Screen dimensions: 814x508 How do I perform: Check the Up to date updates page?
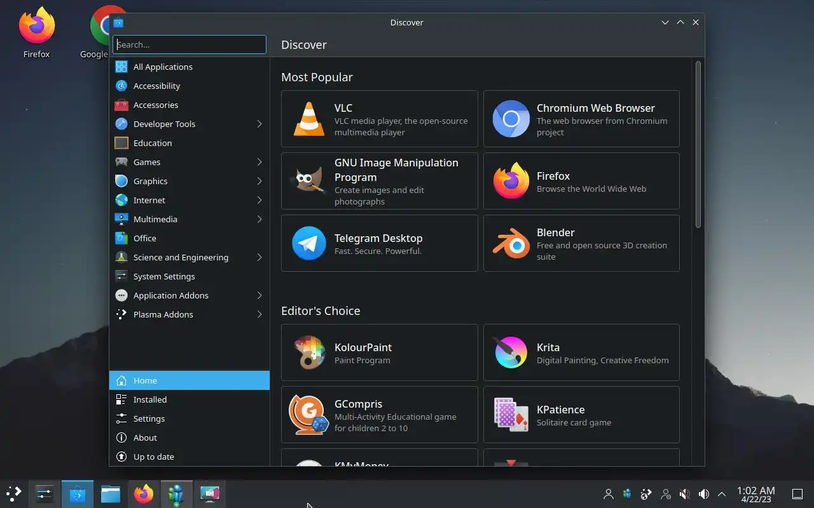coord(190,457)
